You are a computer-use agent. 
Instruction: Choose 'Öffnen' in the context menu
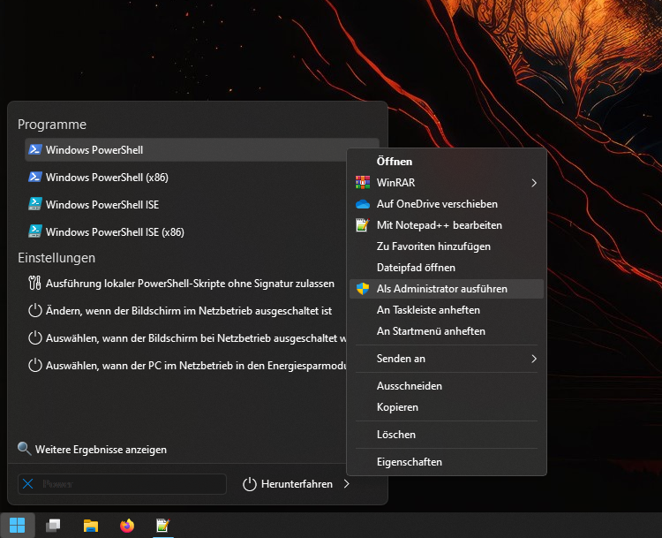447,162
